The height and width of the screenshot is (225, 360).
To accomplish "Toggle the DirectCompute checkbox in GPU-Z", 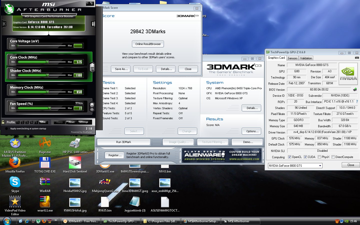I will [x=333, y=157].
